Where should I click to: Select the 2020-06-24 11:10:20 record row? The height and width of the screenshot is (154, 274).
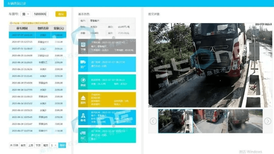37,62
